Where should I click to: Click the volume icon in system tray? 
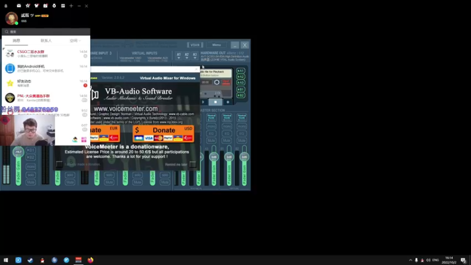pyautogui.click(x=428, y=260)
